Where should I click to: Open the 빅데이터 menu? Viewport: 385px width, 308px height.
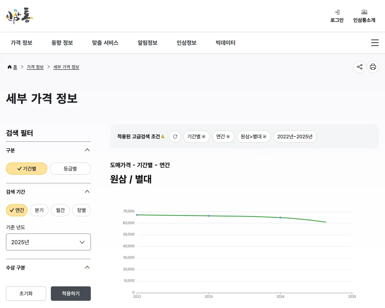[x=225, y=43]
